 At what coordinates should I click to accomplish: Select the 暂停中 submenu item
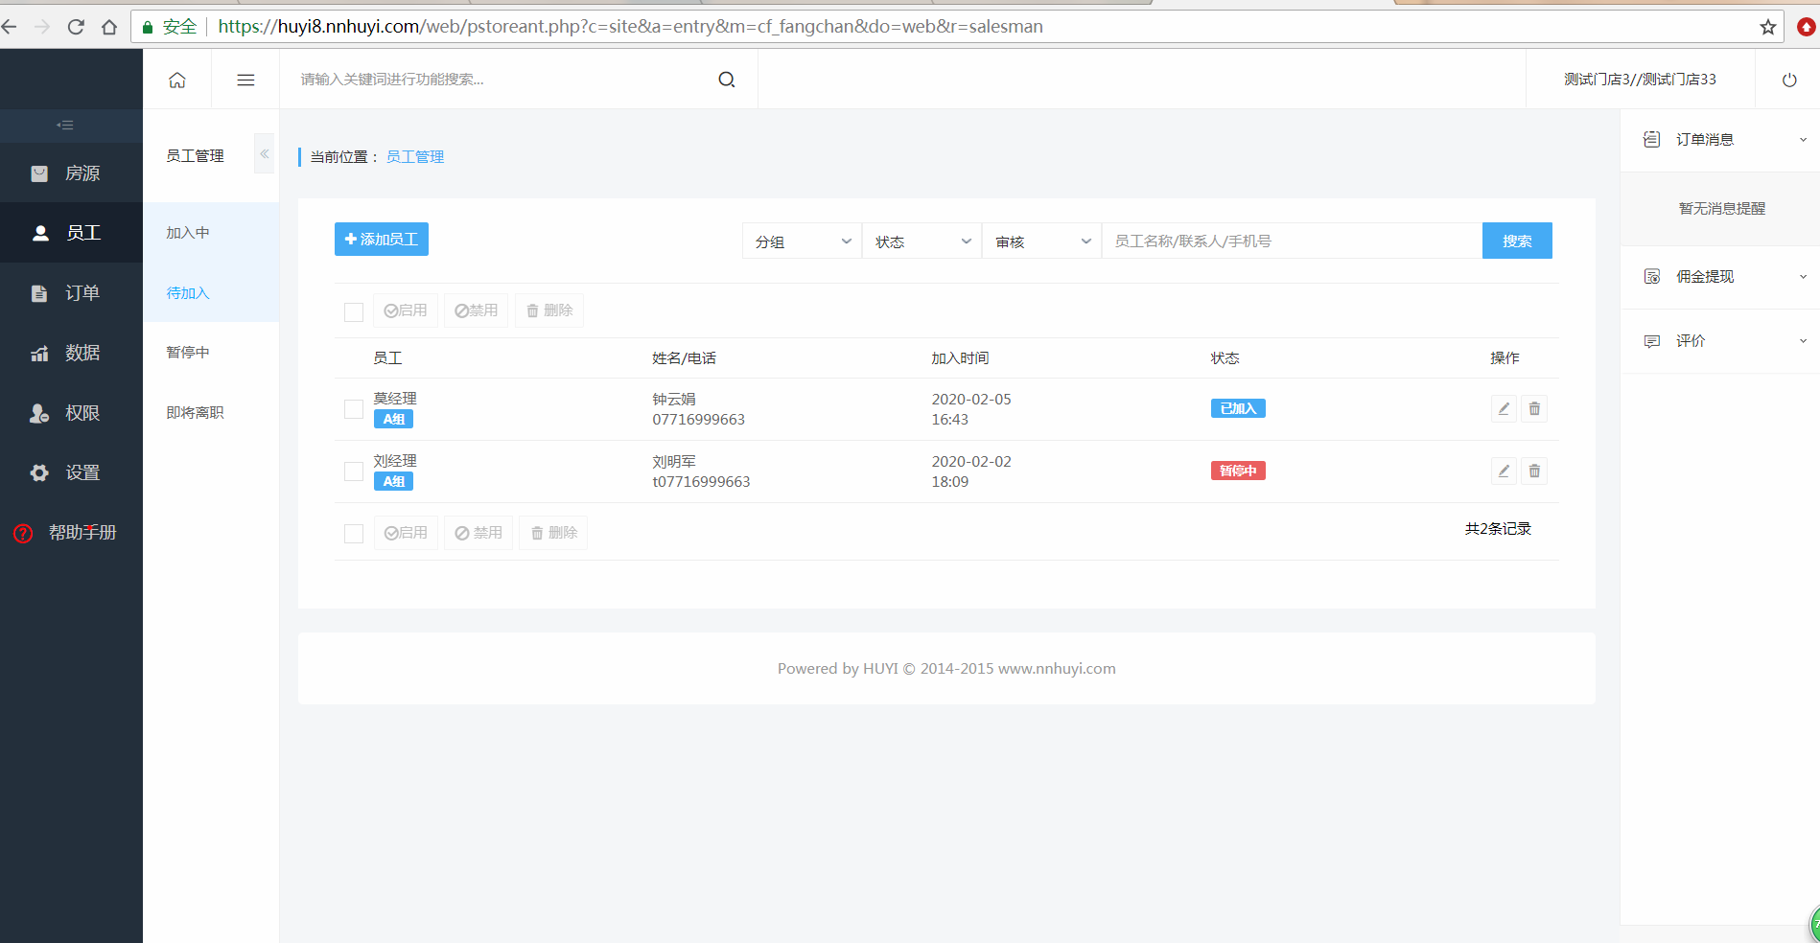point(211,353)
